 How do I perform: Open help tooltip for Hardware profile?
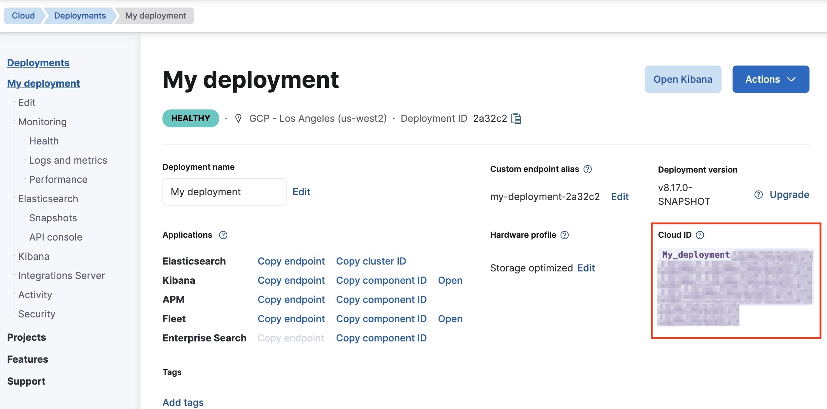pos(565,235)
